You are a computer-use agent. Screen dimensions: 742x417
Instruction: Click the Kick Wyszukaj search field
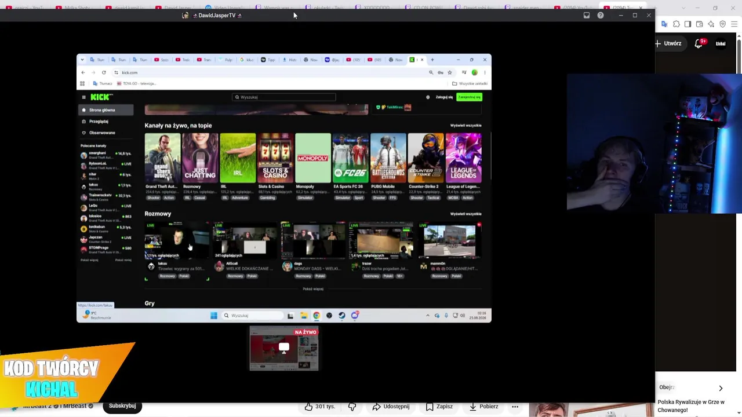(284, 97)
